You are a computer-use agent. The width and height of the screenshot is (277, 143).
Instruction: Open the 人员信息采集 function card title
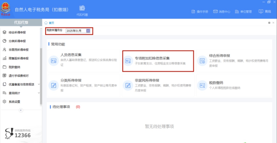click(71, 55)
